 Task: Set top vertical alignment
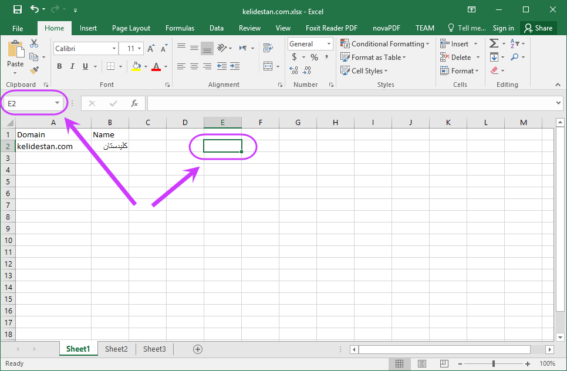pos(181,48)
